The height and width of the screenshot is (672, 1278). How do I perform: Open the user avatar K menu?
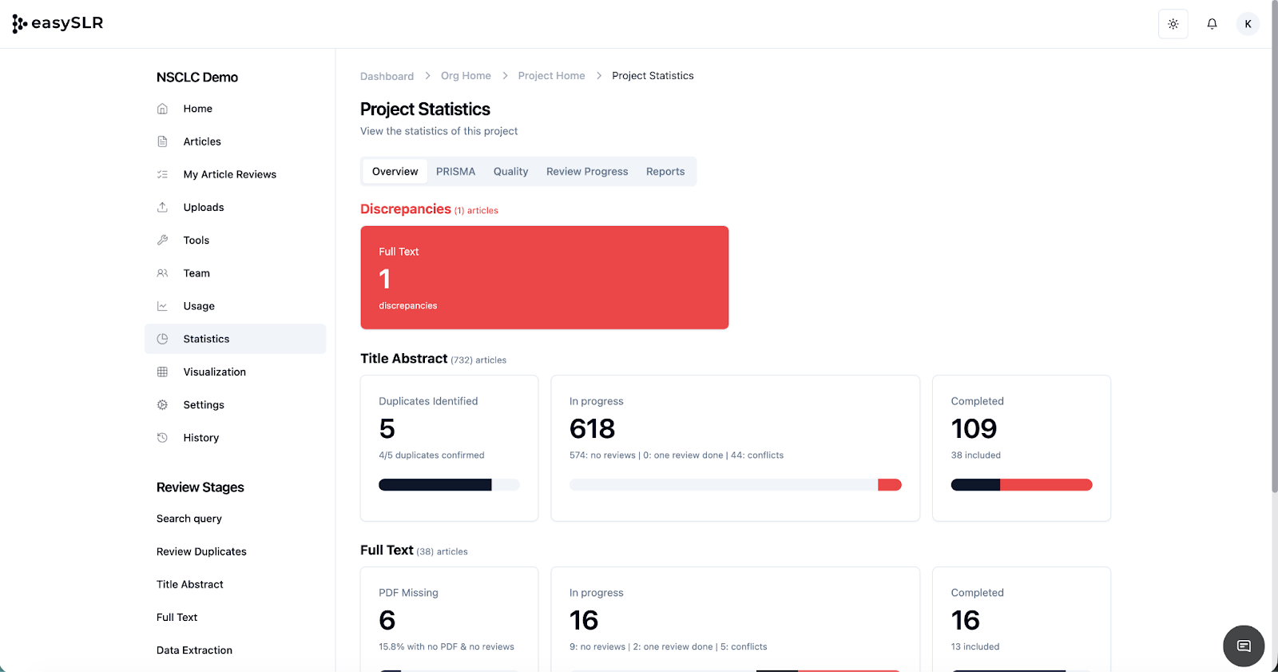[x=1248, y=24]
